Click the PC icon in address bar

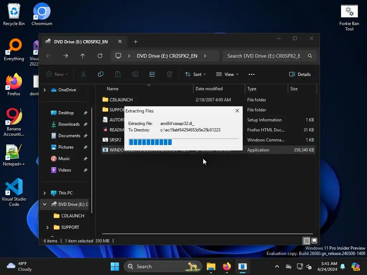click(x=118, y=56)
